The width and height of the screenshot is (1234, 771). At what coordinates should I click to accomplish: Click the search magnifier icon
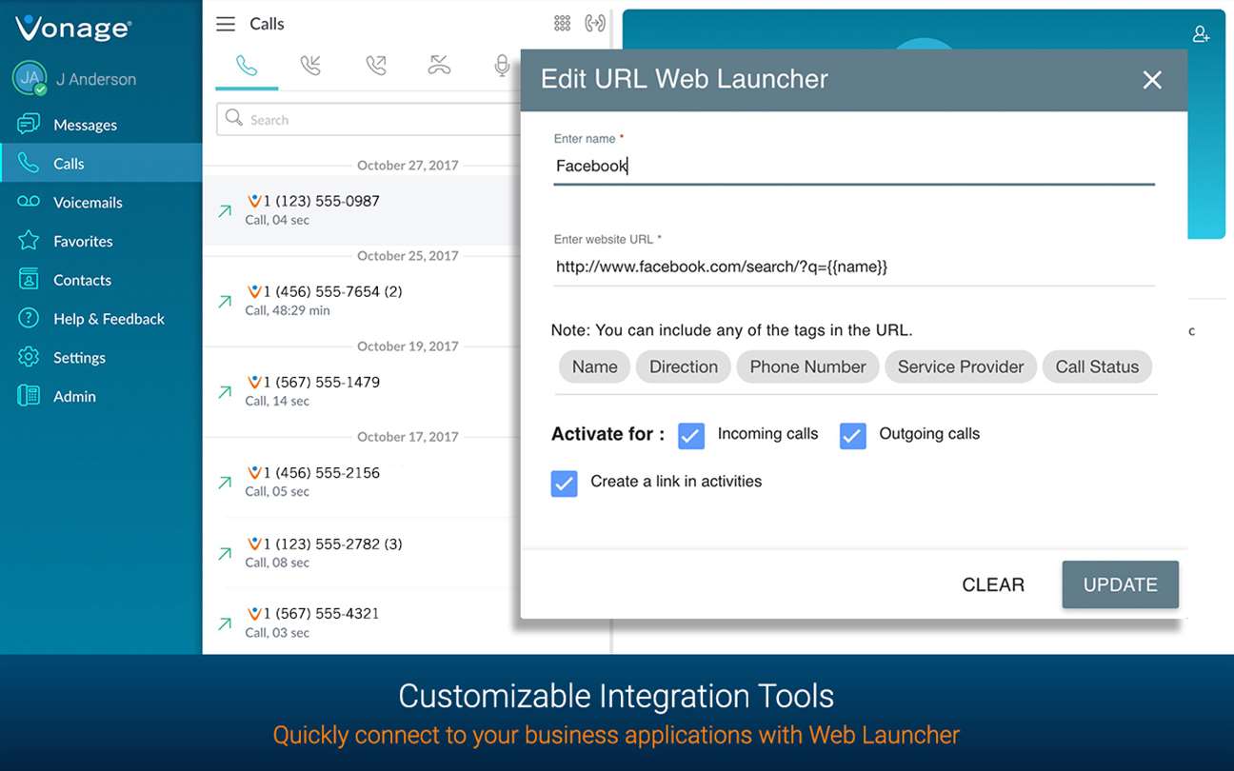(x=233, y=119)
